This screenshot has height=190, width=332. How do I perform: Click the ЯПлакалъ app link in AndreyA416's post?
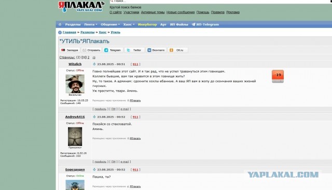tap(135, 138)
